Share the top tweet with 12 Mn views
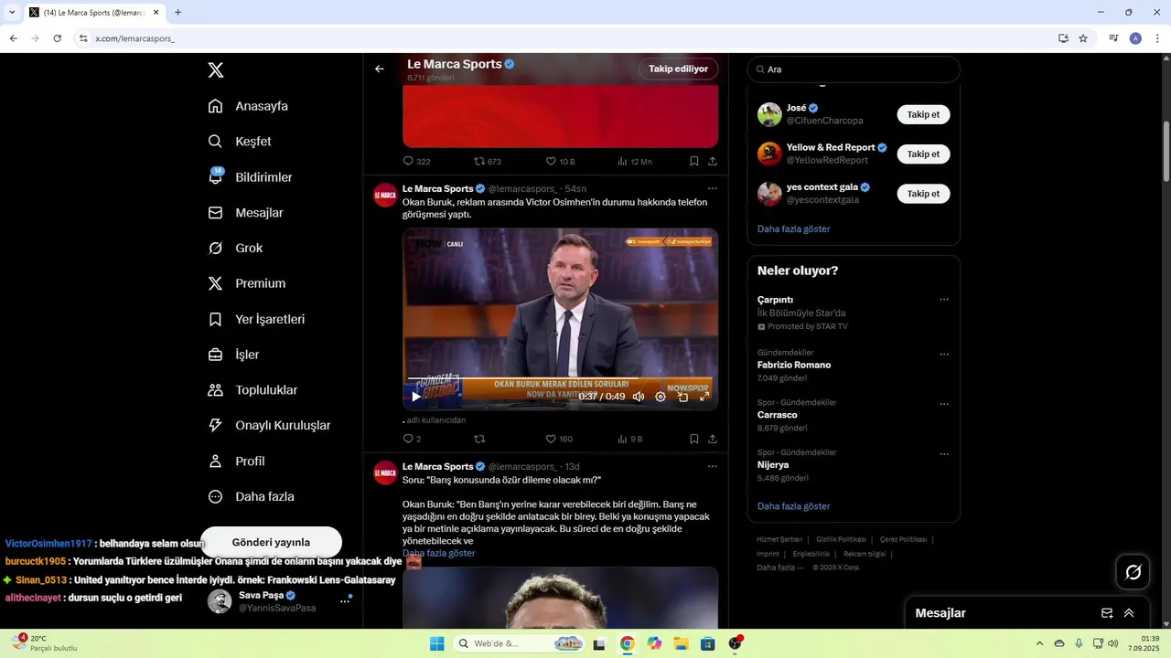The image size is (1171, 658). pos(713,161)
